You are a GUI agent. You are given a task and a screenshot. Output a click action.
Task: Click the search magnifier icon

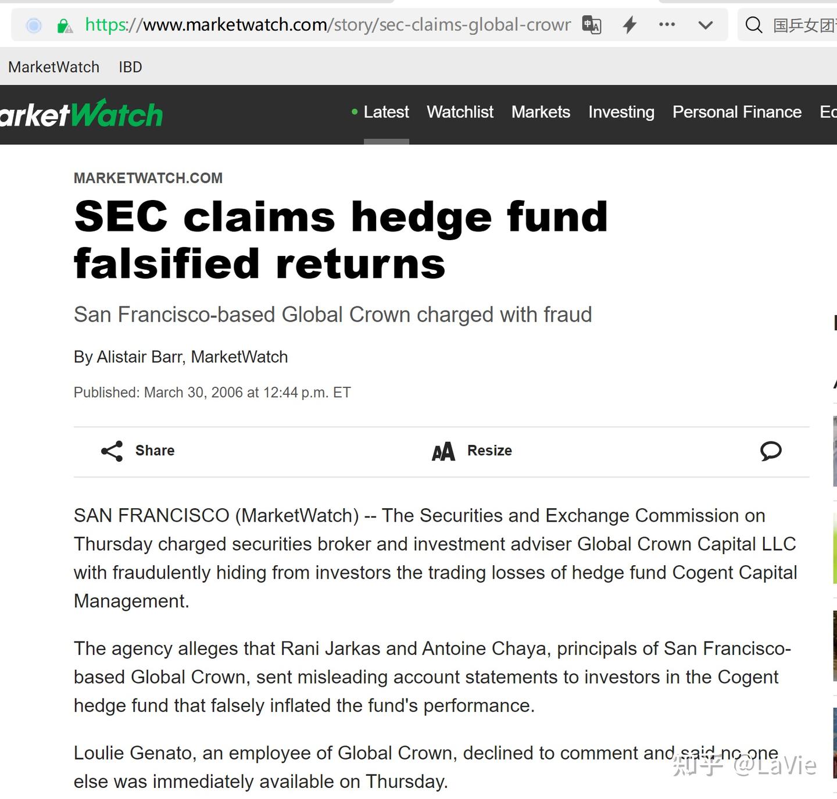coord(754,24)
